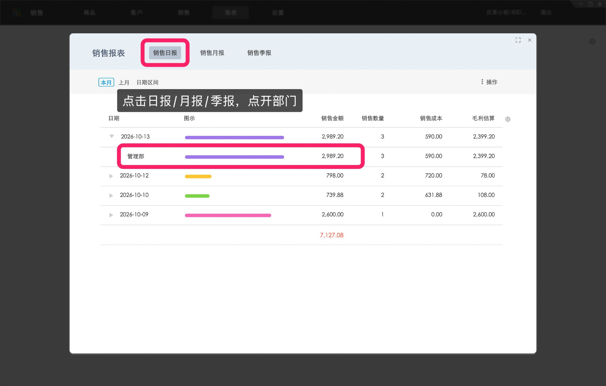Image resolution: width=606 pixels, height=386 pixels.
Task: Click 退出 in the background window's top bar
Action: click(546, 12)
